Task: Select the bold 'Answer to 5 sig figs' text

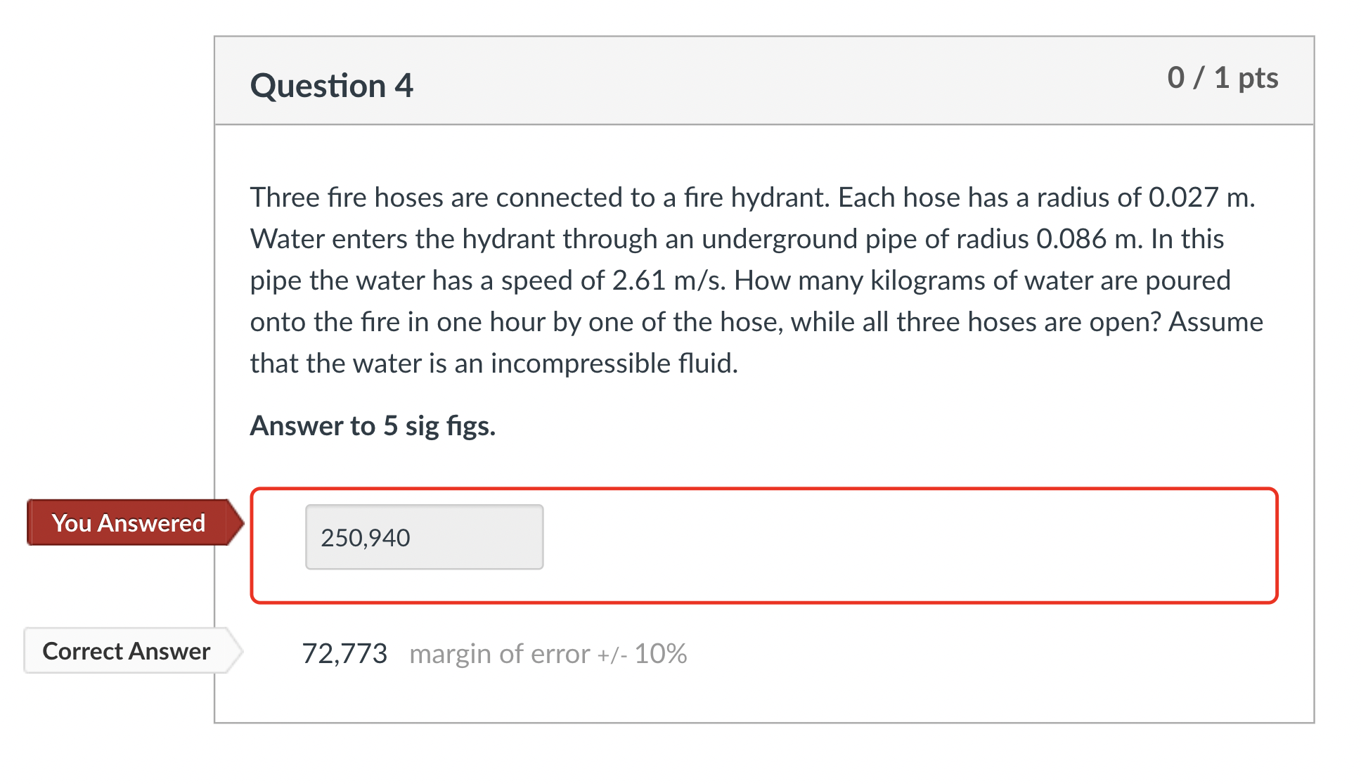Action: [372, 425]
